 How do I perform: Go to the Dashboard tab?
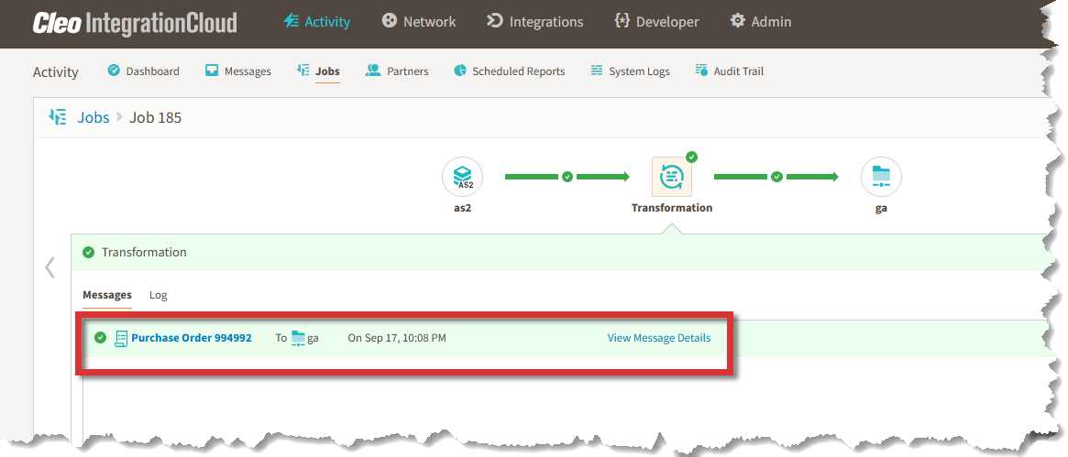coord(144,71)
